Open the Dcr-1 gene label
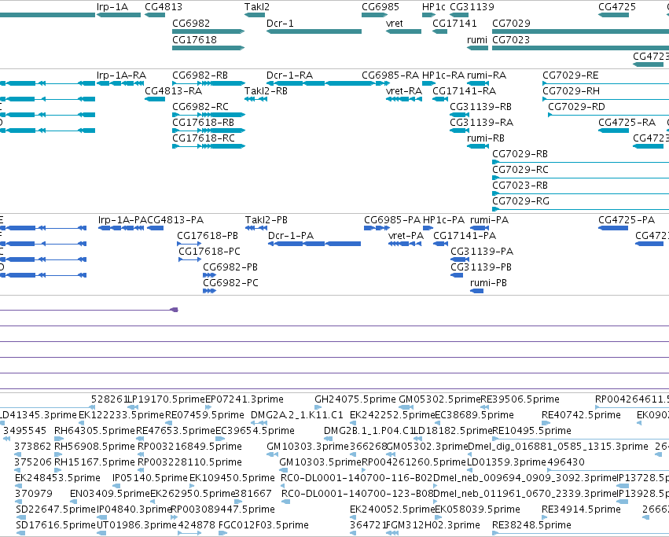 pos(280,23)
